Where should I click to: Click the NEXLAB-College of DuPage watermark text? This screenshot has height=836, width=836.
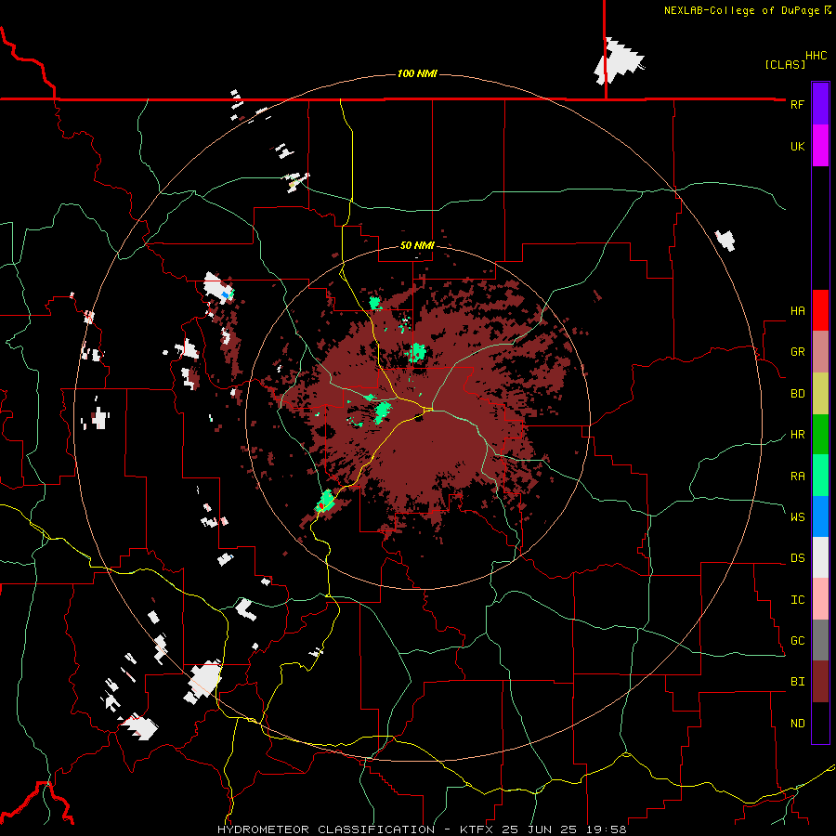click(x=747, y=10)
